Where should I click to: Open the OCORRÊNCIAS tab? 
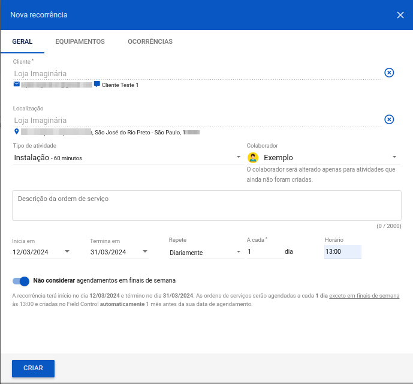tap(150, 41)
